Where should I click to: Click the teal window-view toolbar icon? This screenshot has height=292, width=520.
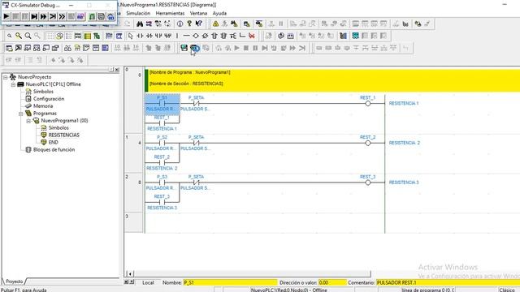click(x=356, y=36)
